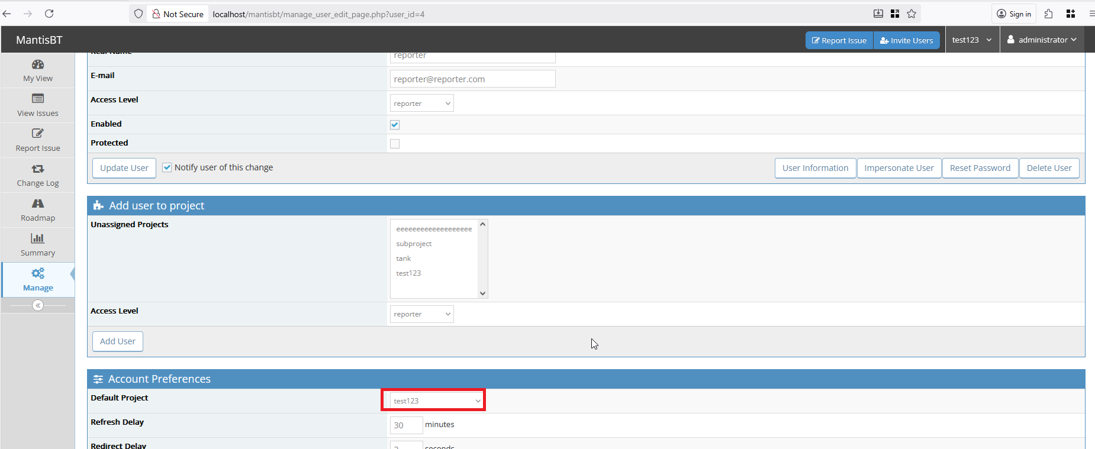1095x449 pixels.
Task: Select Report Issue in the sidebar
Action: coord(38,140)
